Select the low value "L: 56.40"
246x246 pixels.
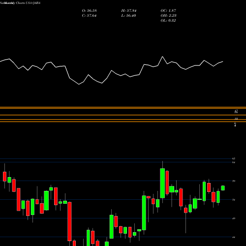pyautogui.click(x=128, y=16)
